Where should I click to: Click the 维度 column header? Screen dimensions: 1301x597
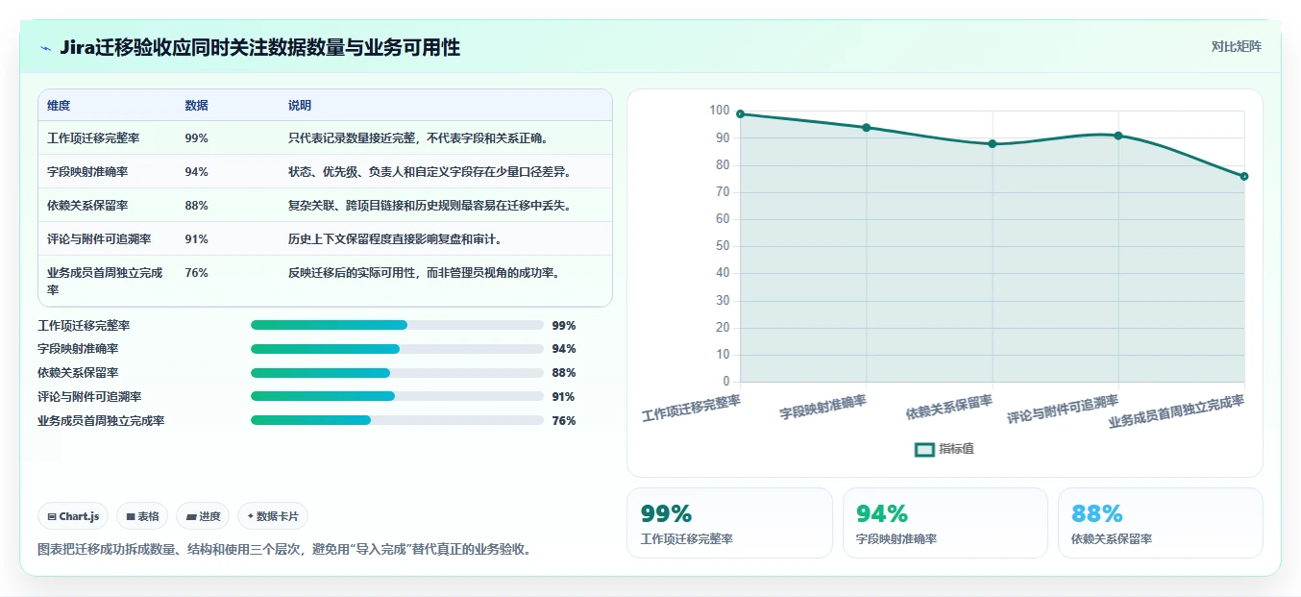click(59, 106)
